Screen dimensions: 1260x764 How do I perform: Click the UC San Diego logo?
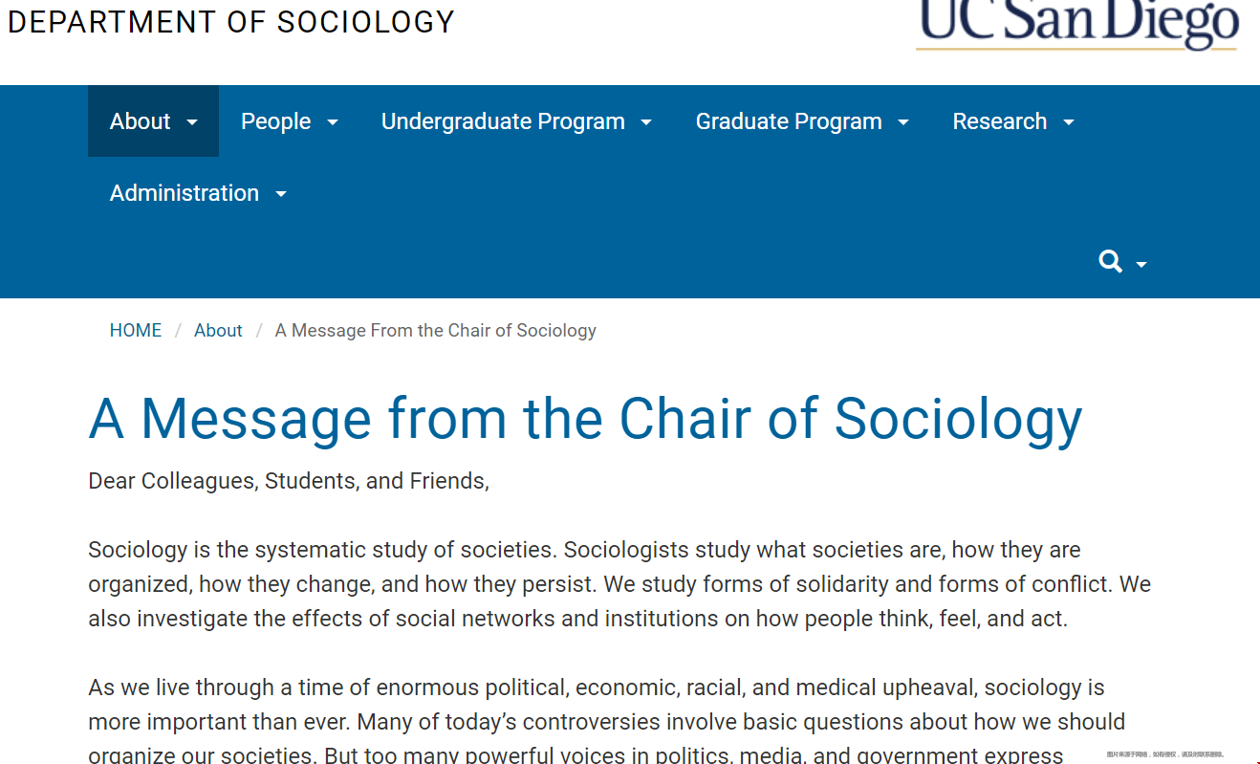(x=1077, y=23)
